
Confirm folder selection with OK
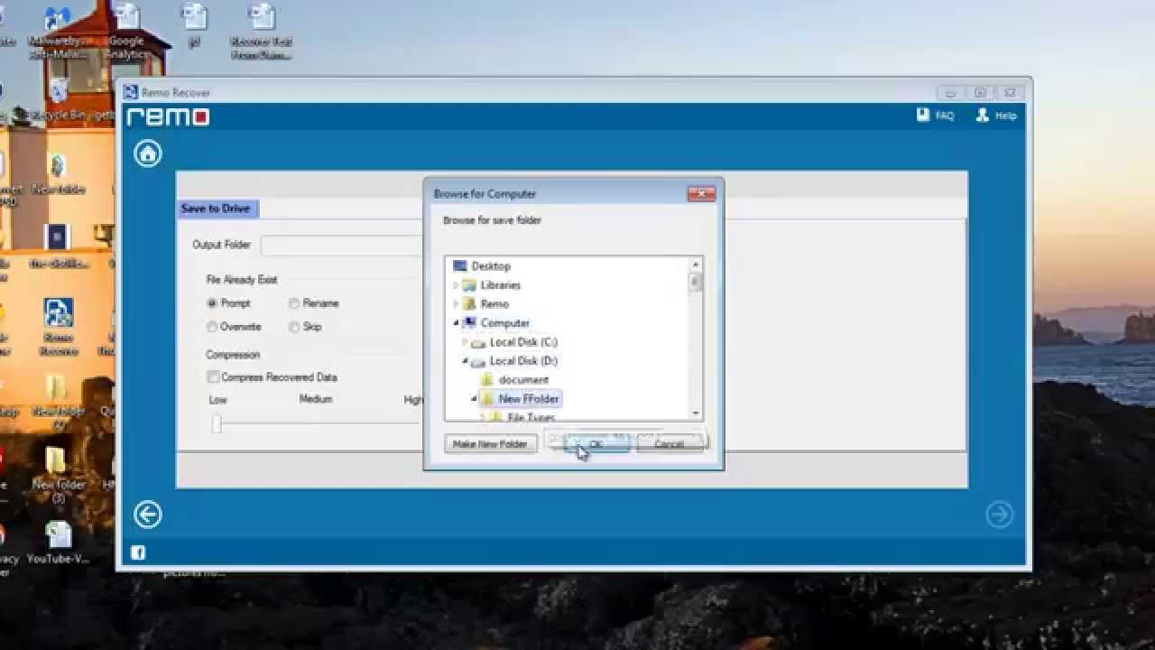(596, 444)
